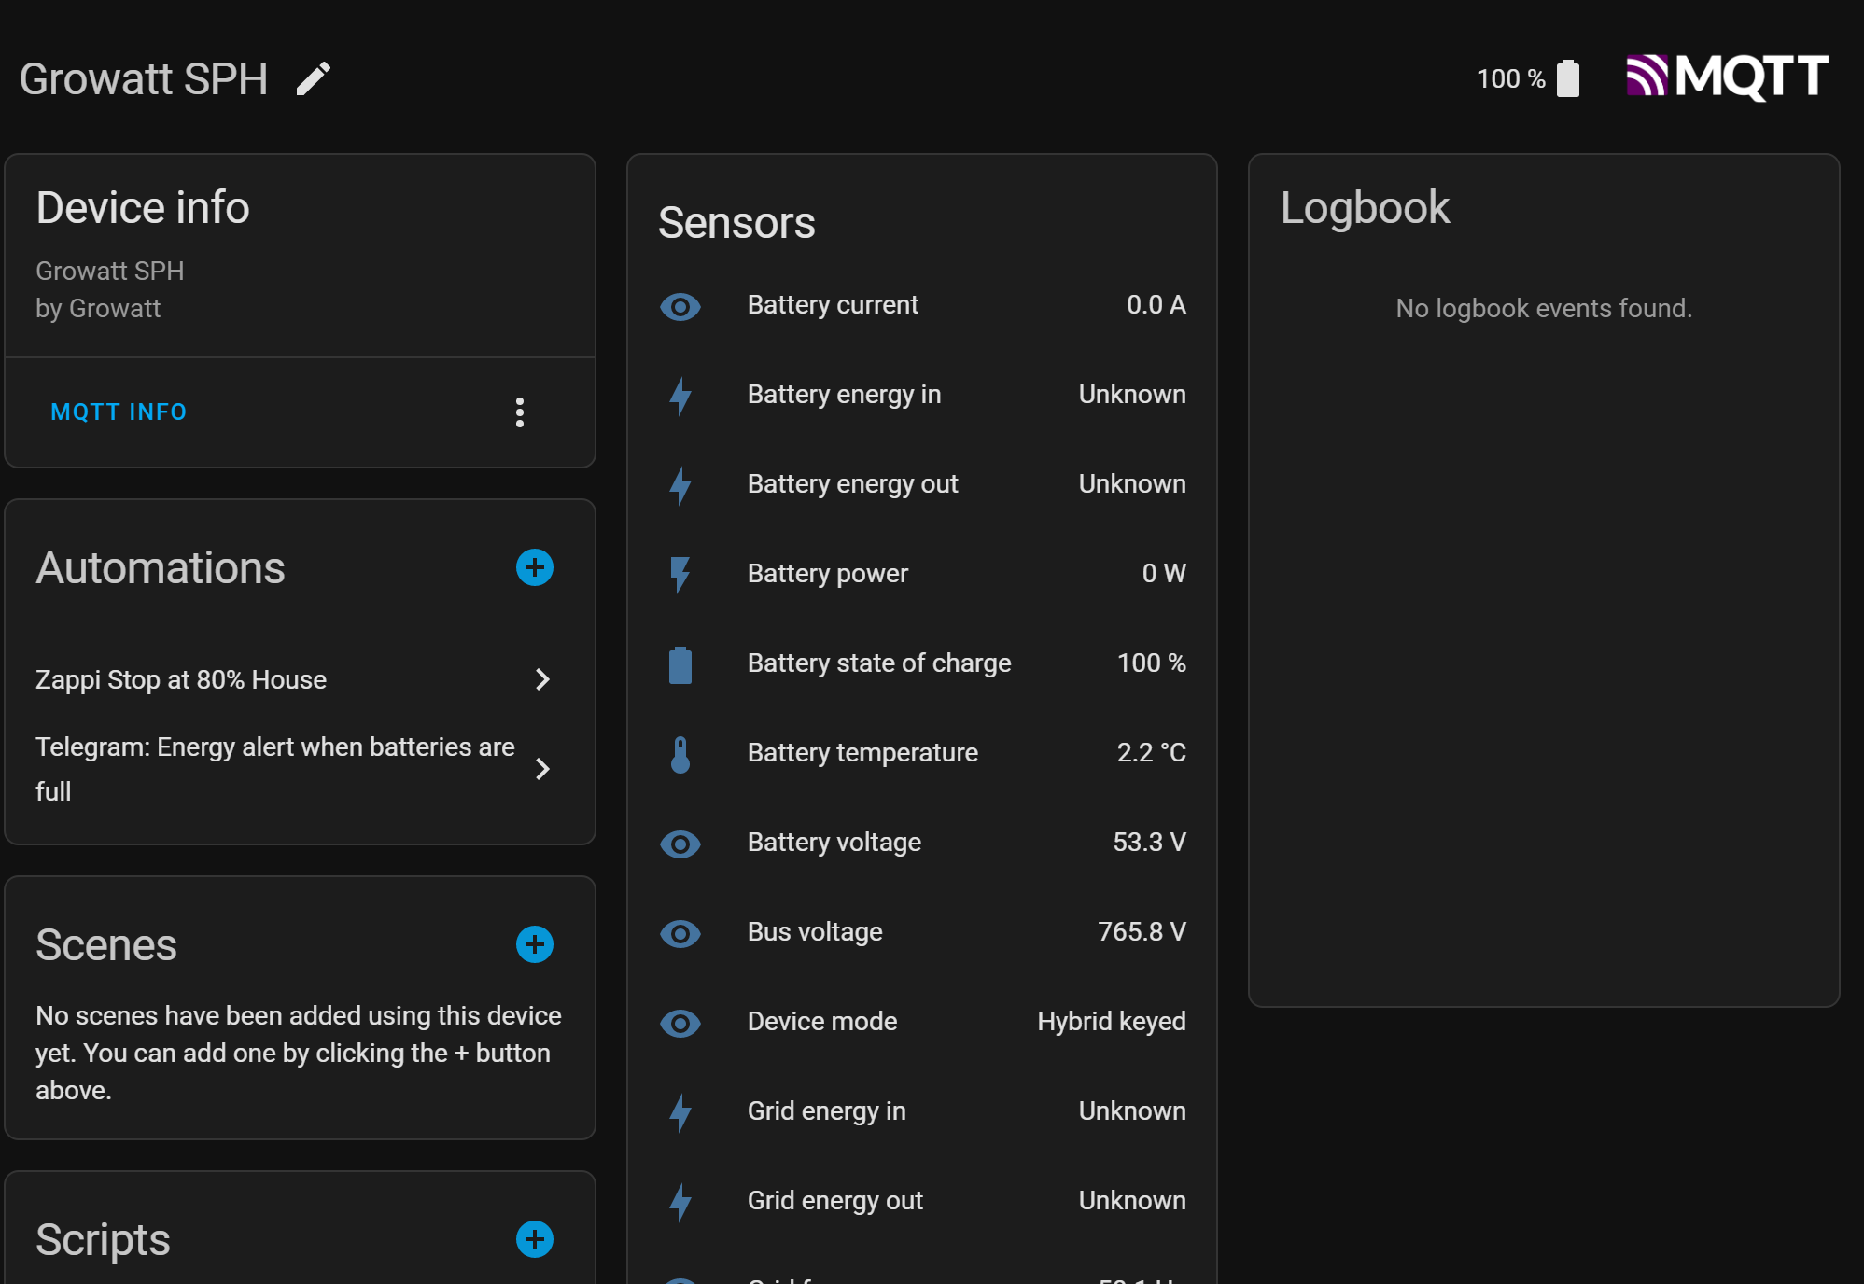
Task: Click the 0.0 A battery current value
Action: [x=1156, y=305]
